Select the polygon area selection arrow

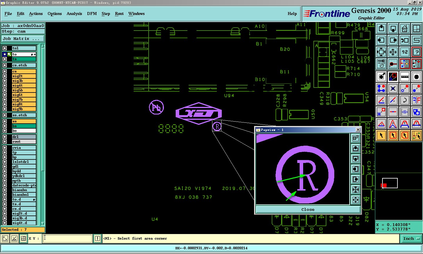(x=405, y=135)
